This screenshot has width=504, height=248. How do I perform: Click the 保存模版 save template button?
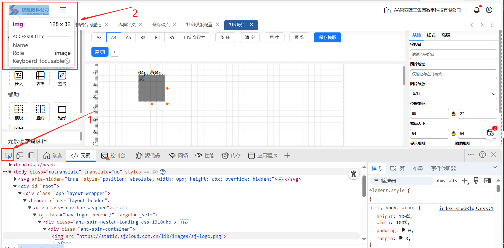(327, 37)
